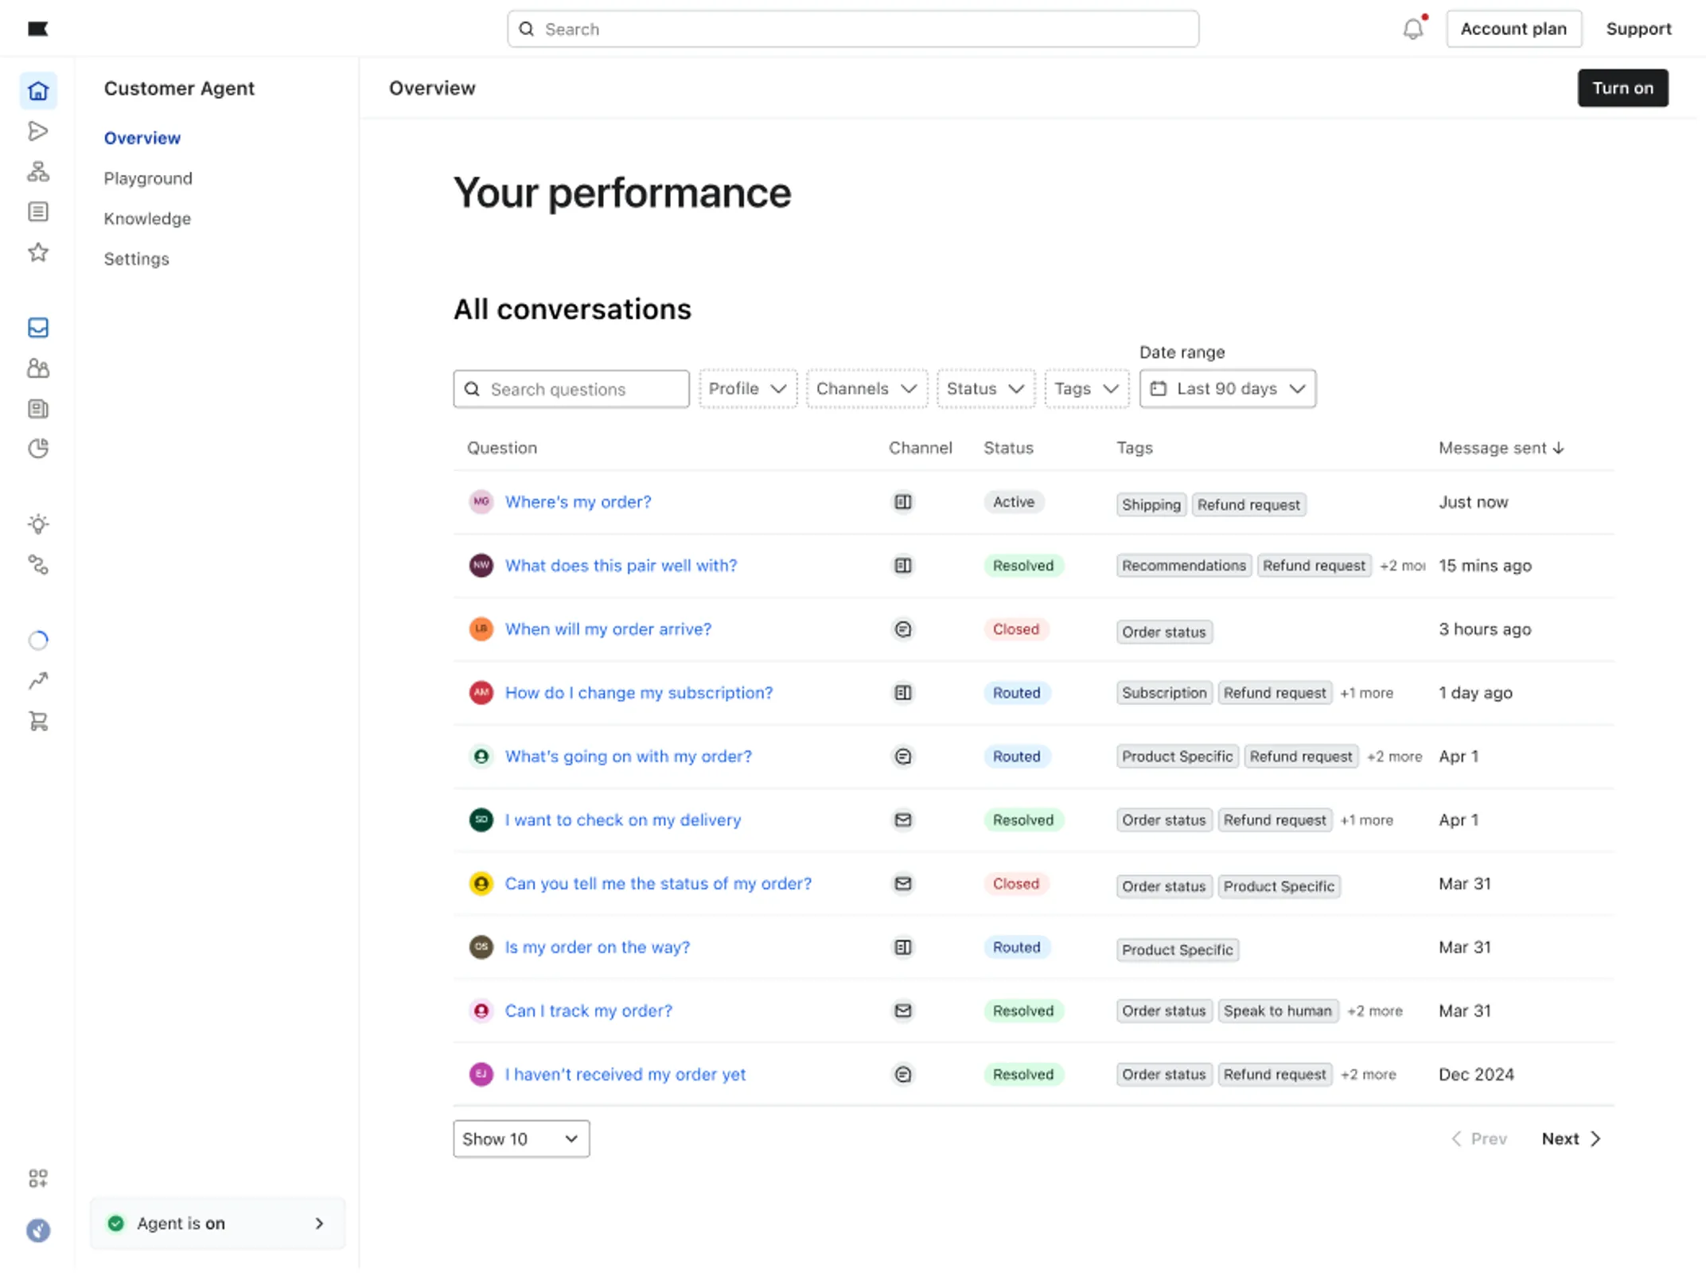Open the Home icon in sidebar
Screen dimensions: 1706x1273
[x=38, y=91]
